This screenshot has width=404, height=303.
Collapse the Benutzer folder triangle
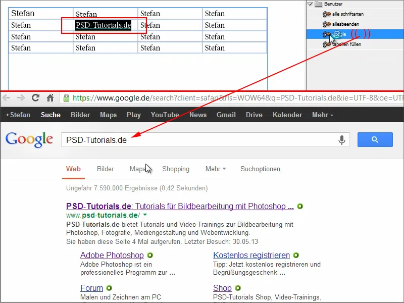[310, 4]
